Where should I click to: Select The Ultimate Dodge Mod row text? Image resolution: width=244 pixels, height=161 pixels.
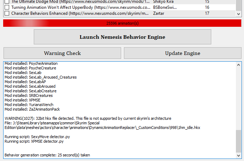point(80,2)
